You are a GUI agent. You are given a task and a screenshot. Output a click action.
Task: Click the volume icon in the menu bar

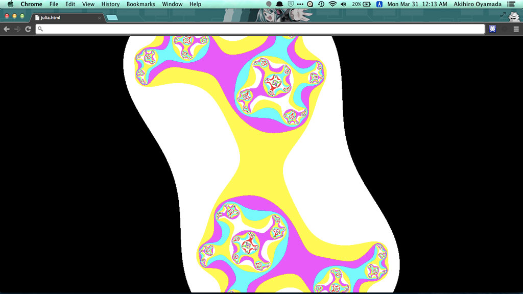343,4
